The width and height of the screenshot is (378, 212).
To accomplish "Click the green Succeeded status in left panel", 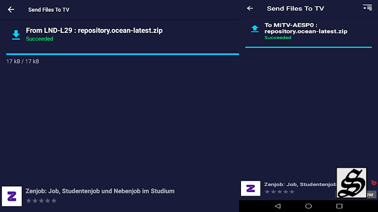I will [40, 39].
